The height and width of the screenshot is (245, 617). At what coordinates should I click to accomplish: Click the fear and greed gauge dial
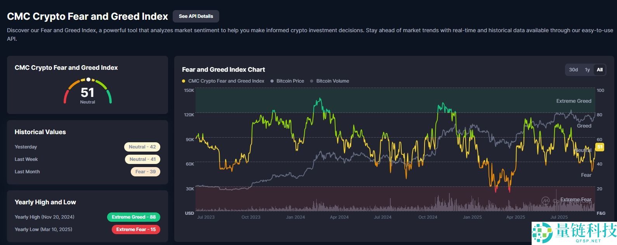click(x=88, y=92)
